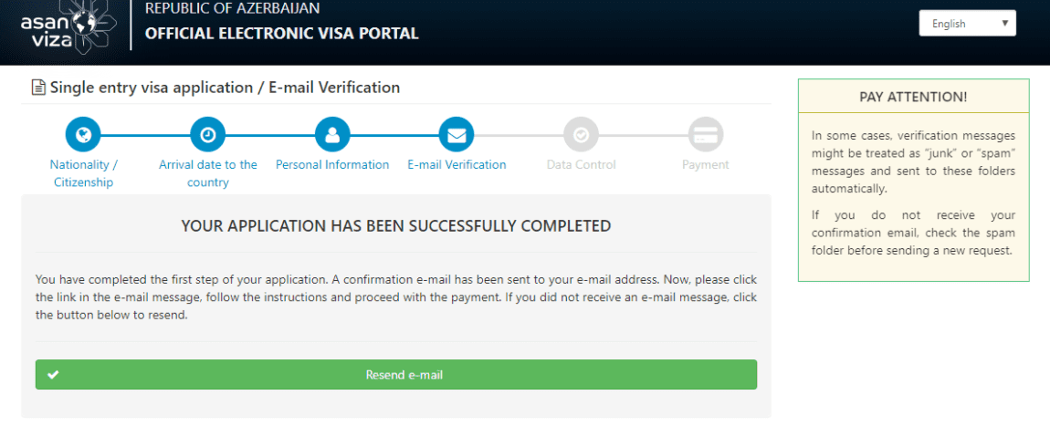1050x447 pixels.
Task: Click the document icon beside page title
Action: click(x=39, y=88)
